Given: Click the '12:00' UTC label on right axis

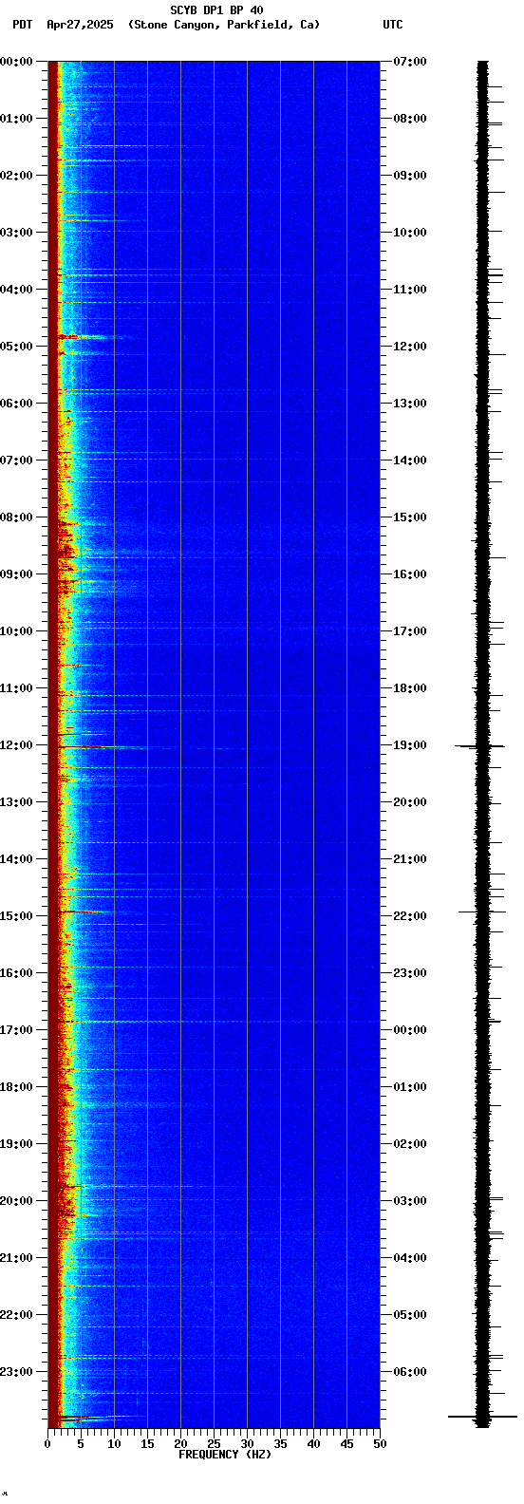Looking at the screenshot, I should 410,347.
